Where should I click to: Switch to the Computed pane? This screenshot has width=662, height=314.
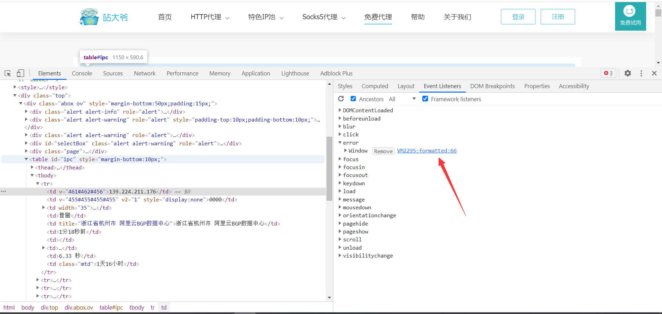point(375,86)
